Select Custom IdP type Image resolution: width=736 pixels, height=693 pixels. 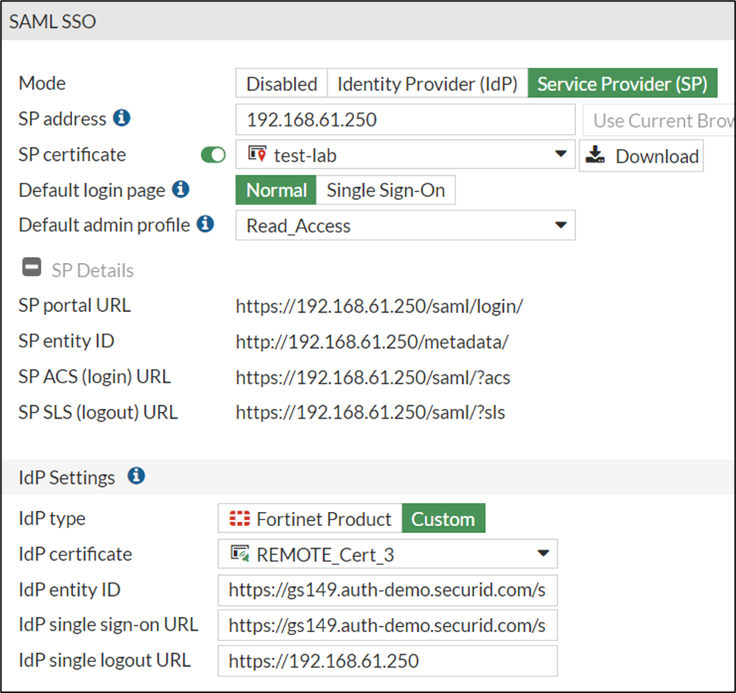(443, 519)
